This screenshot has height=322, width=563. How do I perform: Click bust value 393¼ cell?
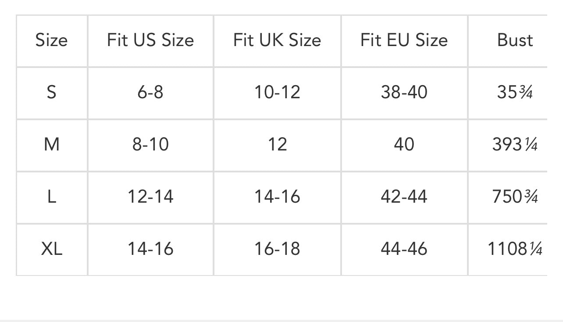[515, 145]
